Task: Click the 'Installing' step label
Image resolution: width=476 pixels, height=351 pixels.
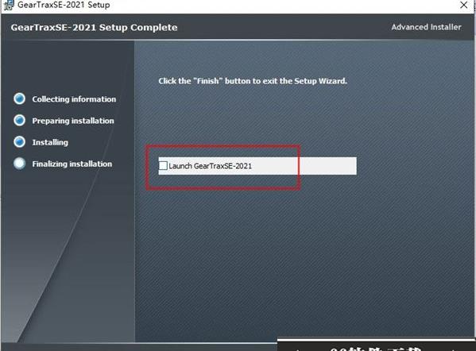Action: click(50, 142)
